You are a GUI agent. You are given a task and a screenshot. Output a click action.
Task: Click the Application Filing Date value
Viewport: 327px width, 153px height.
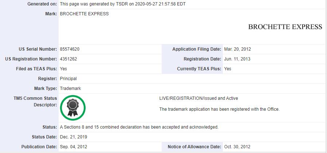coord(237,49)
